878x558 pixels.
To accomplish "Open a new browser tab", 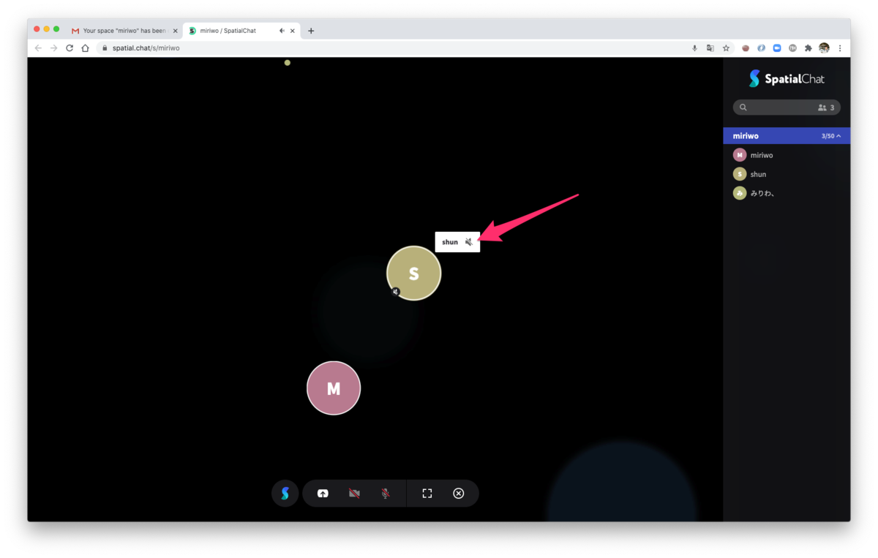I will [x=311, y=31].
